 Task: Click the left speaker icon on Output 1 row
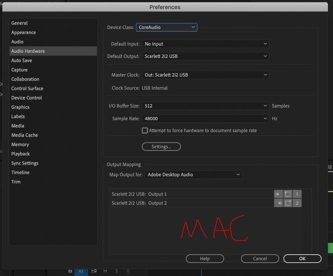coord(278,194)
